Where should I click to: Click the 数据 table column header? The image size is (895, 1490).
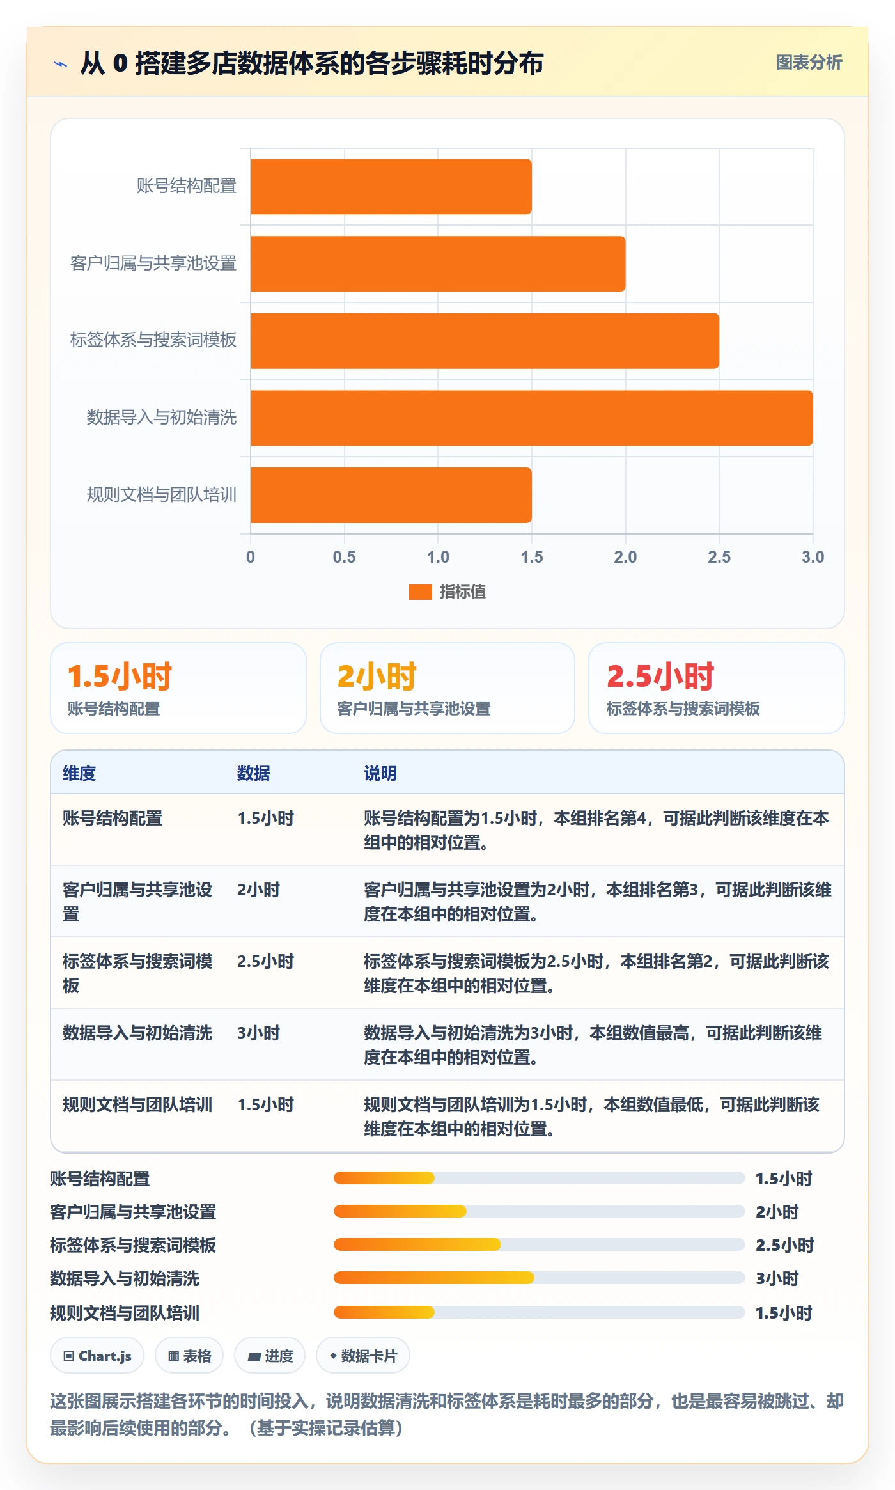click(x=254, y=773)
